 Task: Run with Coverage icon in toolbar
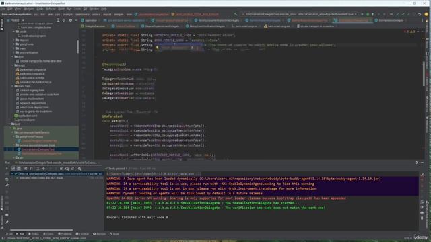(373, 14)
